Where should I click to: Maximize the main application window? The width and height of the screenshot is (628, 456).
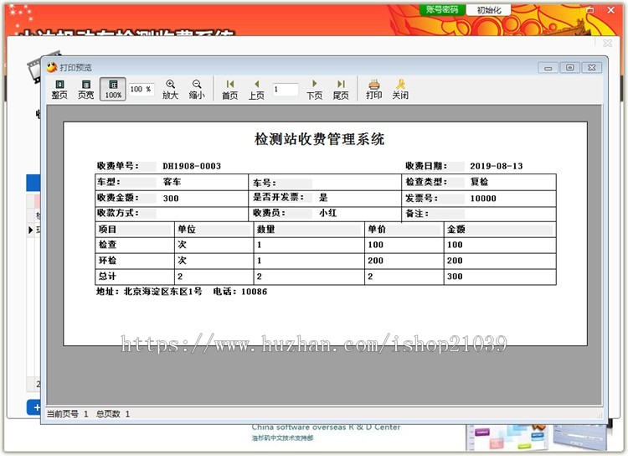pos(589,10)
